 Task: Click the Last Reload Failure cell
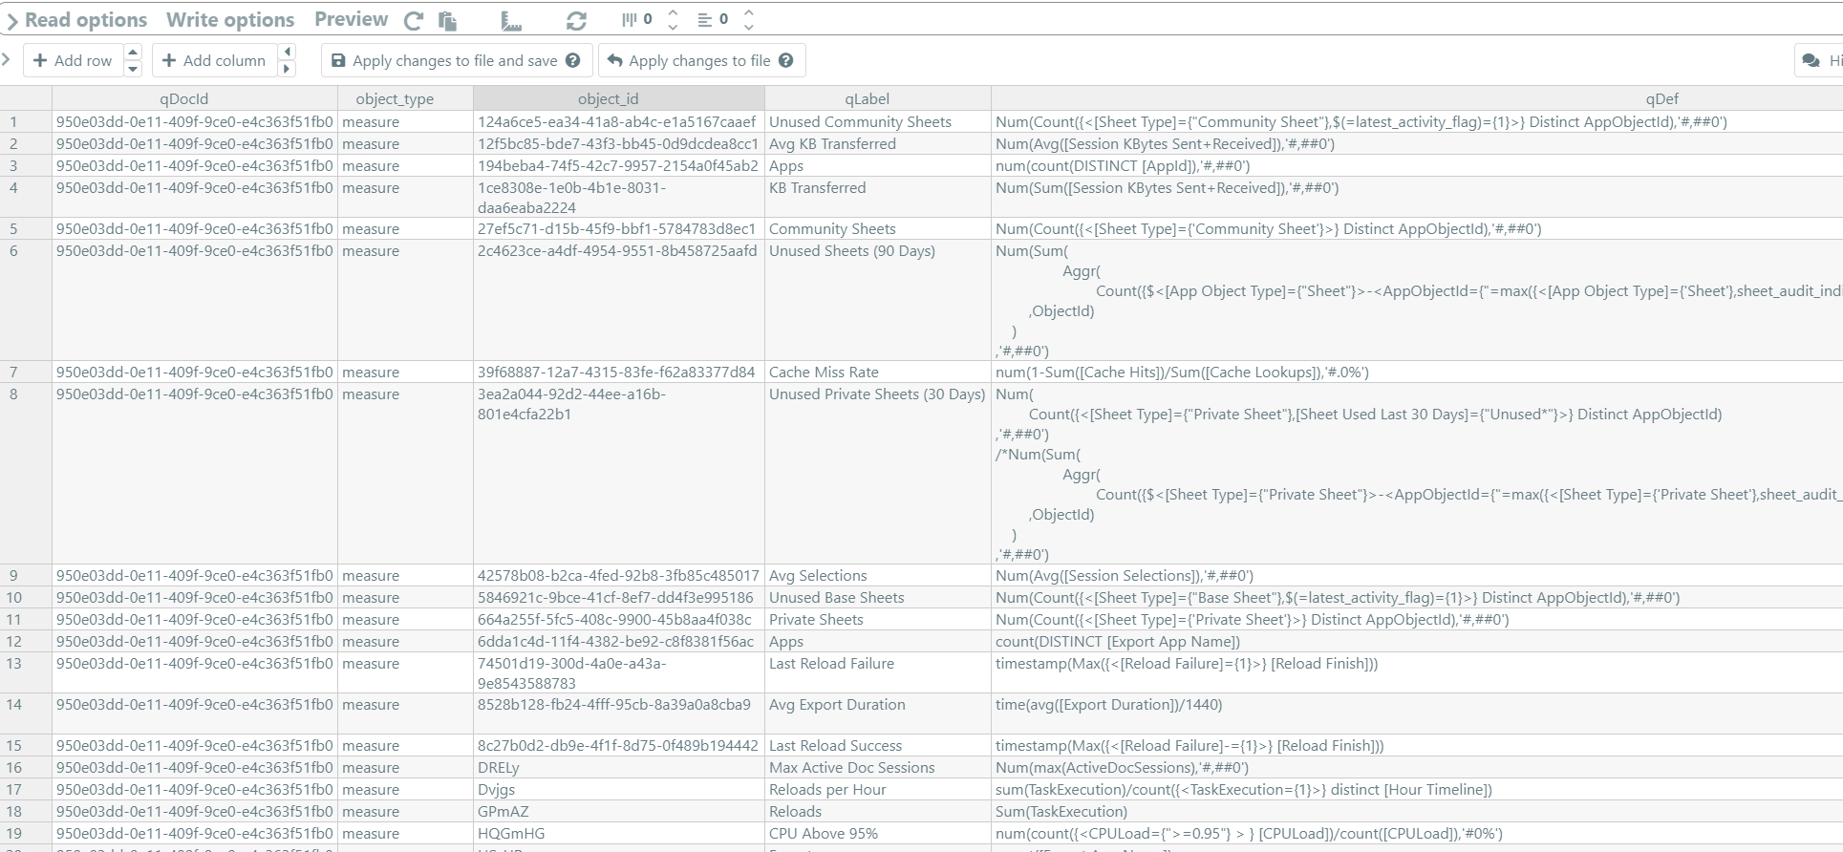878,673
